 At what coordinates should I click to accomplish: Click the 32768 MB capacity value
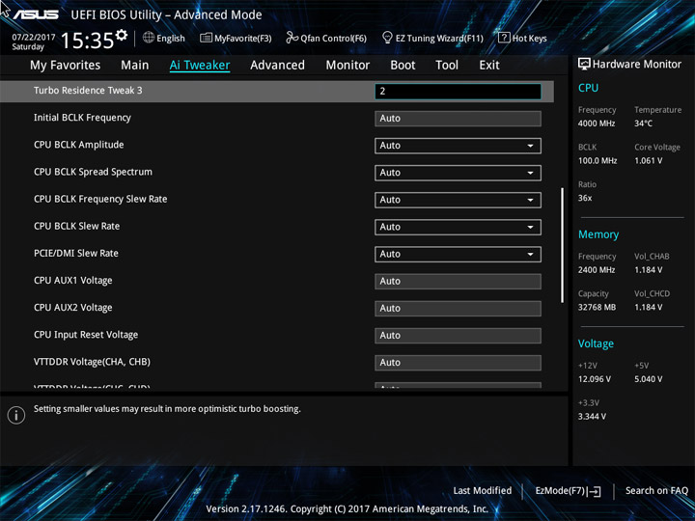click(x=597, y=307)
